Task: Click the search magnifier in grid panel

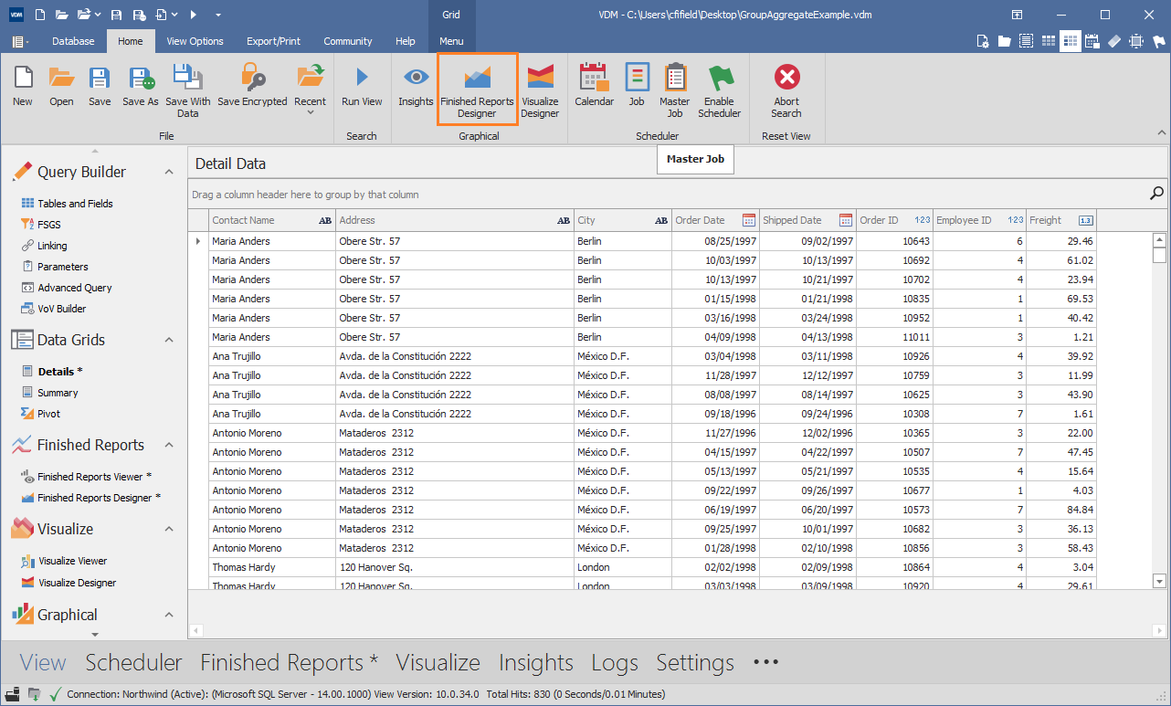Action: tap(1156, 194)
